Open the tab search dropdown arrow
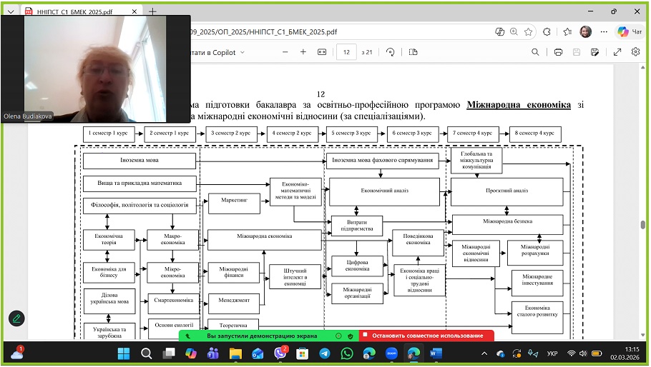The image size is (651, 367). pos(10,12)
